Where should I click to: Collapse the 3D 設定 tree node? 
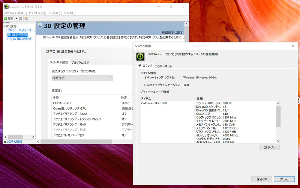click(x=4, y=26)
